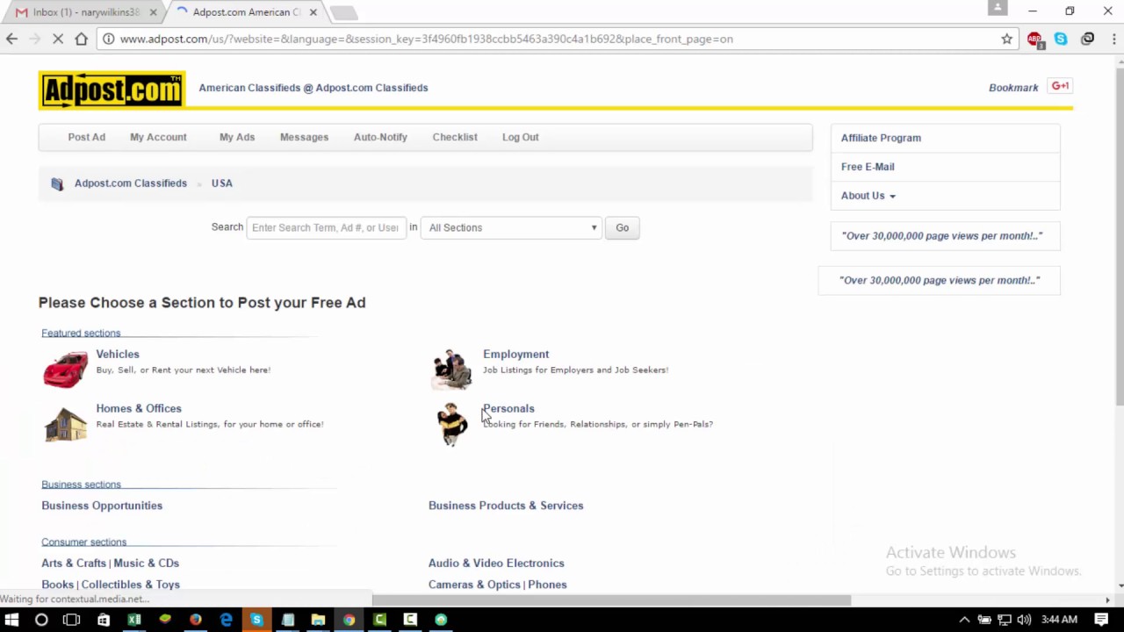The height and width of the screenshot is (632, 1124).
Task: Open the Auto-Notify menu item
Action: click(x=380, y=137)
